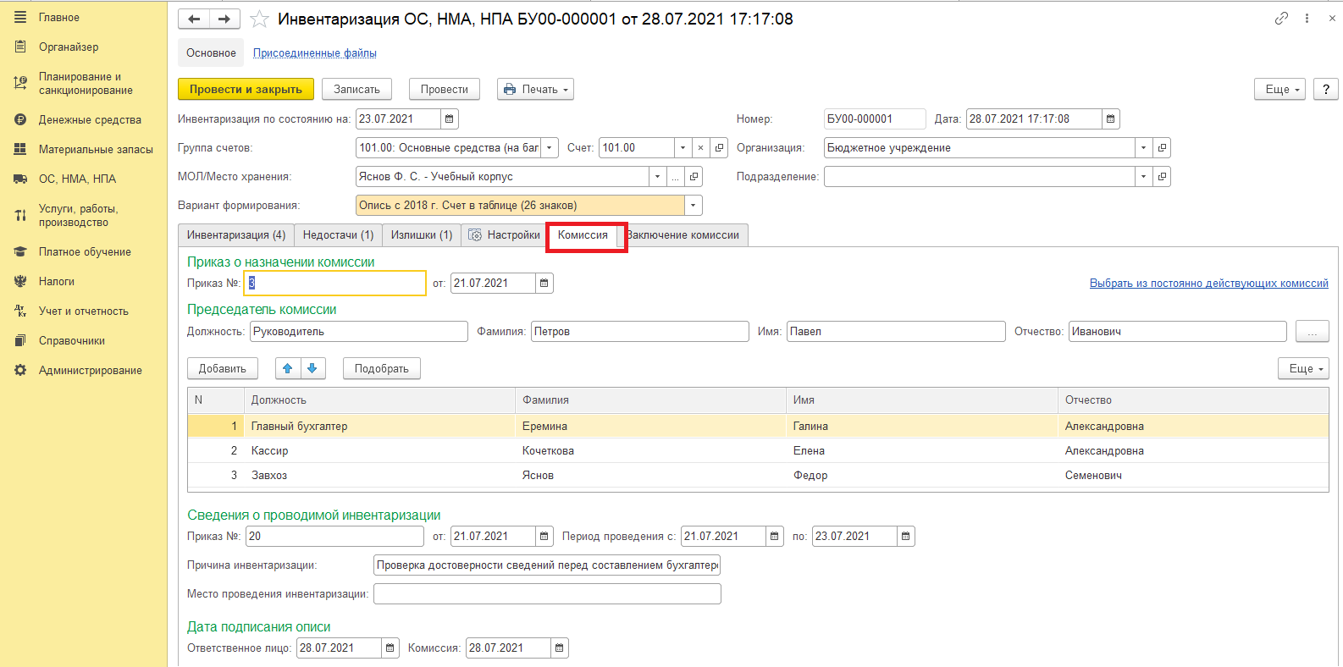Switch to the Недостачи (1) tab
The image size is (1343, 667).
click(x=338, y=235)
